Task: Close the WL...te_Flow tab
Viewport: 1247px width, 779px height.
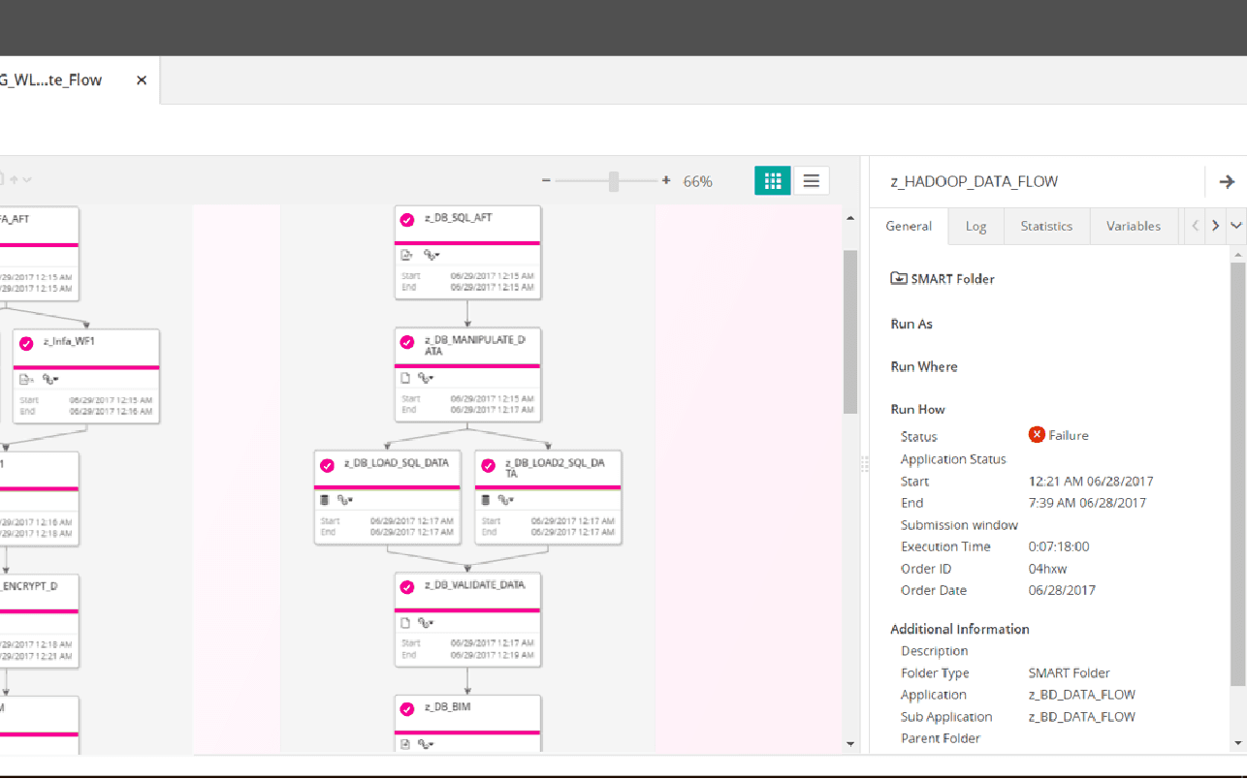Action: [142, 80]
